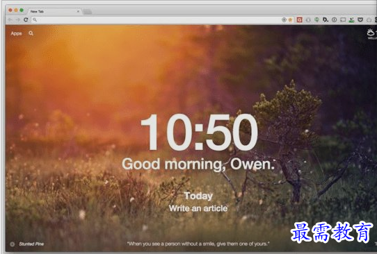Viewport: 377px width, 254px height.
Task: Open the screen cast rectangle extension icon
Action: tap(343, 19)
